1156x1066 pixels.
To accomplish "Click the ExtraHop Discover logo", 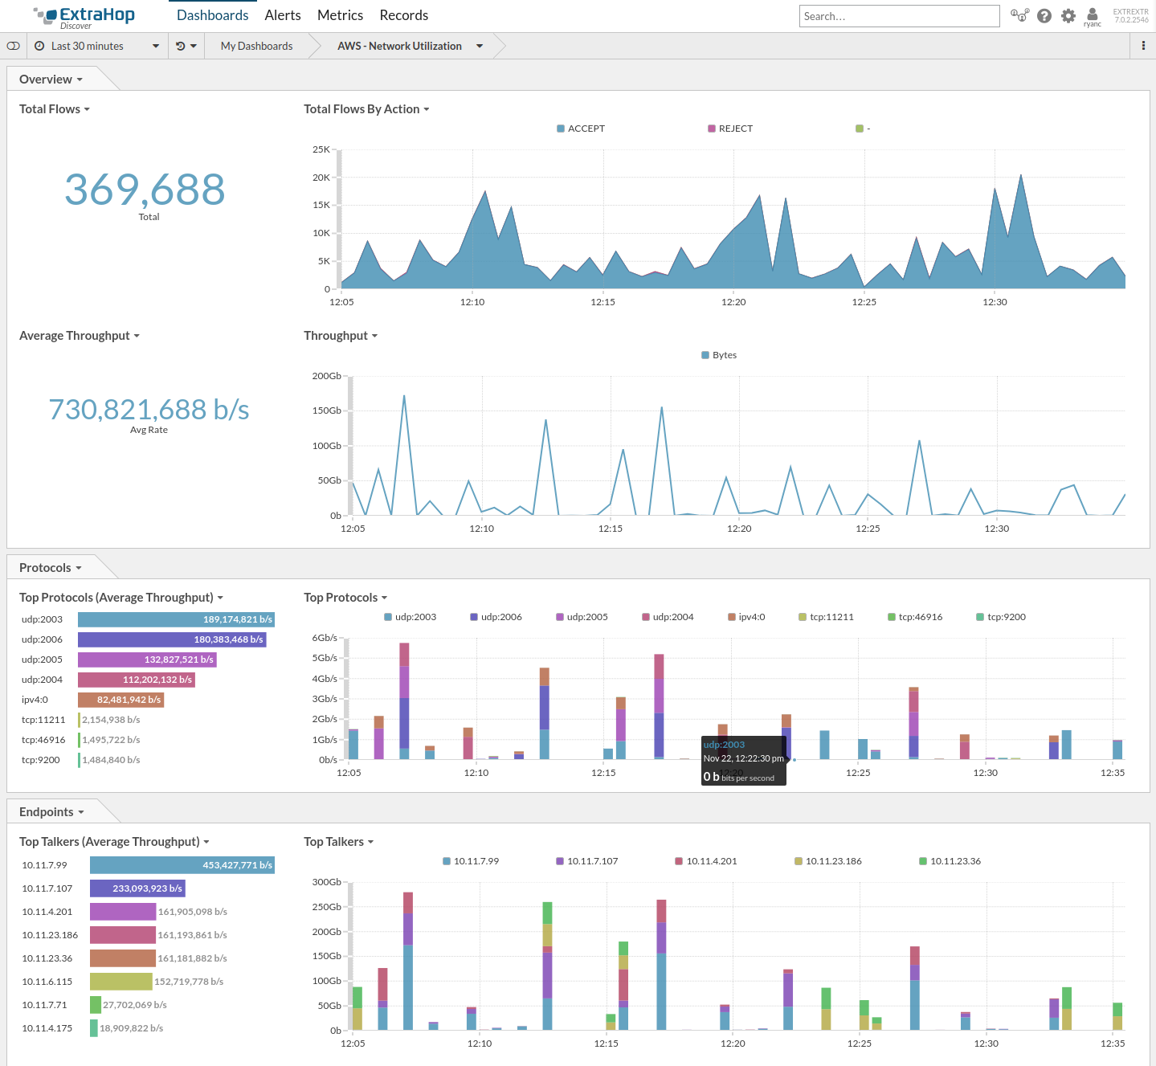I will point(84,17).
